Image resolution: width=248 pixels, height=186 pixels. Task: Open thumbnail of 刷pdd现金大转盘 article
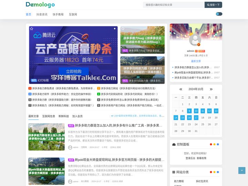click(46, 171)
